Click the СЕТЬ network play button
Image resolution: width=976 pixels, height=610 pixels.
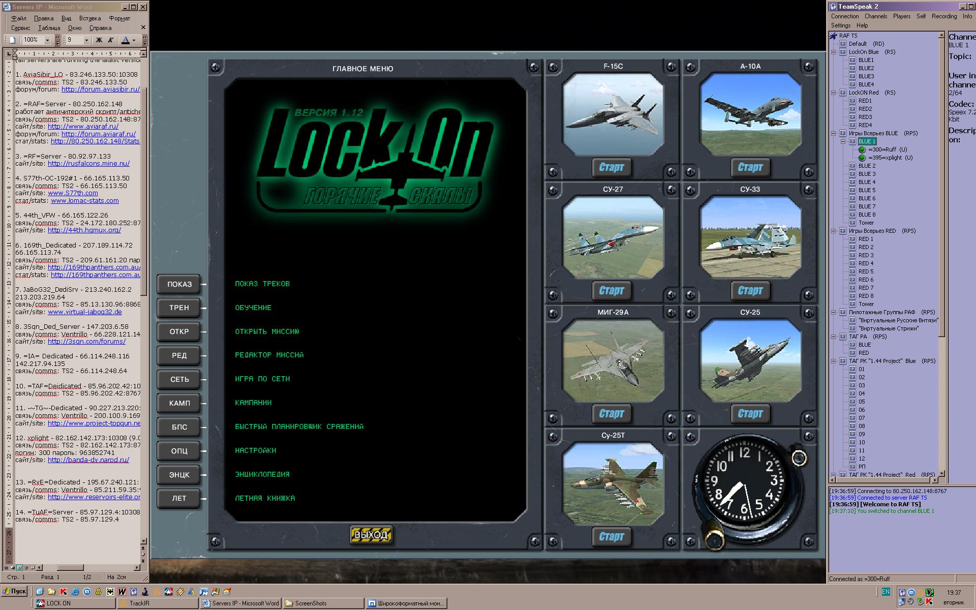point(179,379)
